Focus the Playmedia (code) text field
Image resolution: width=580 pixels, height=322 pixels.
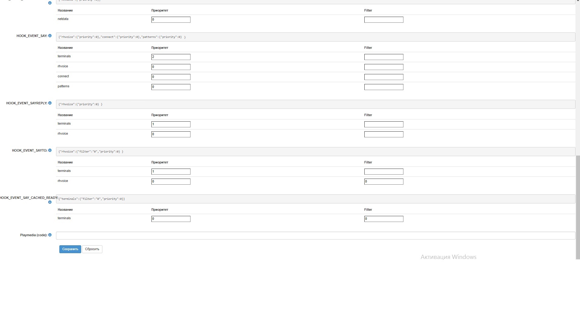316,236
